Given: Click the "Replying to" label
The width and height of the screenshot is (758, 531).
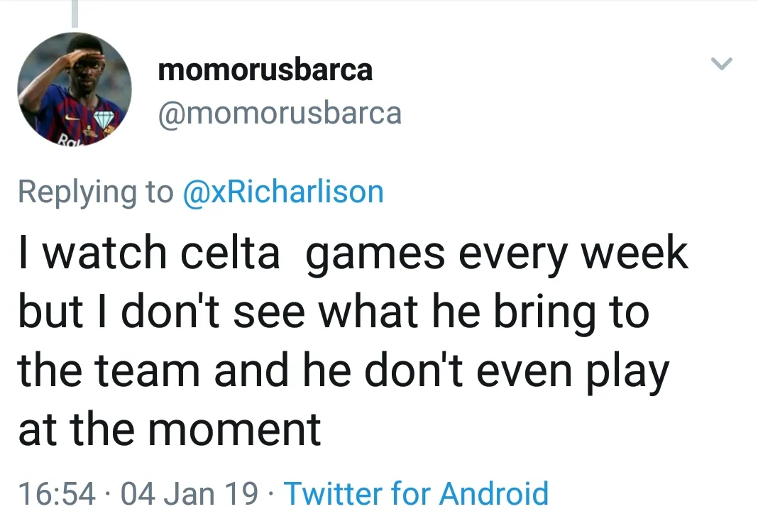Looking at the screenshot, I should click(95, 192).
